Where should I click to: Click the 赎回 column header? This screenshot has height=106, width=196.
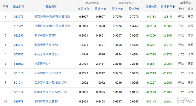(191, 9)
